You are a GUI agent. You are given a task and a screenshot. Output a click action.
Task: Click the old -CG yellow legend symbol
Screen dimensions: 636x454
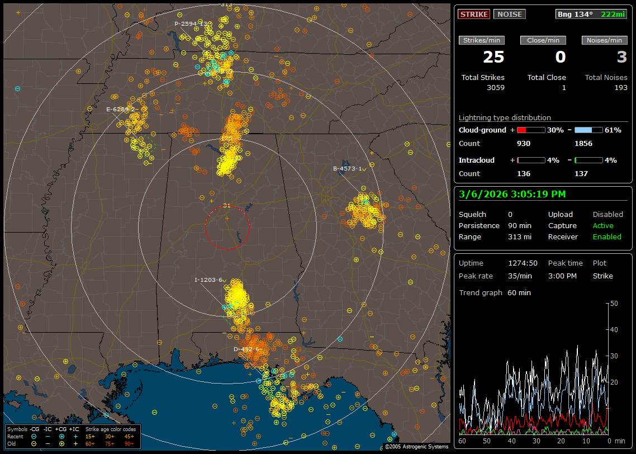click(34, 443)
